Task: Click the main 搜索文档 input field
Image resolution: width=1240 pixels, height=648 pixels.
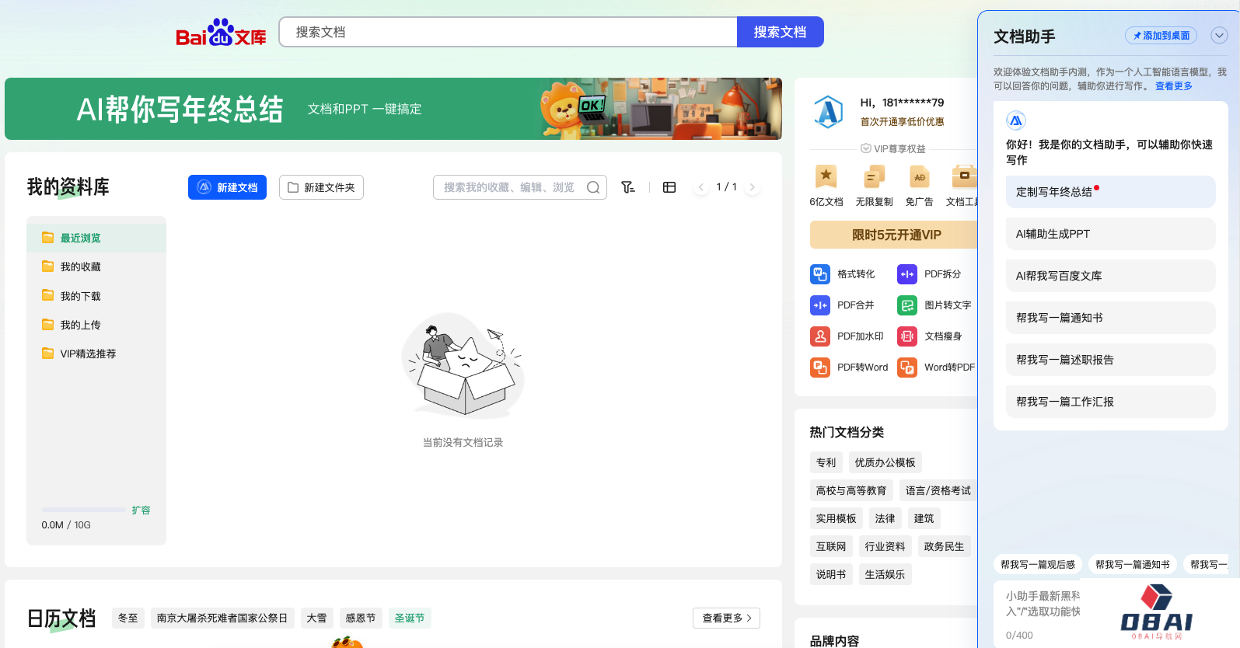Action: click(x=508, y=32)
